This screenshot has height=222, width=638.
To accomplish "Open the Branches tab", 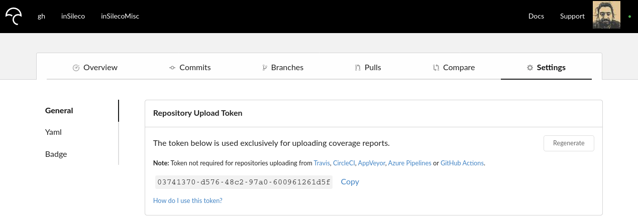I will [287, 68].
